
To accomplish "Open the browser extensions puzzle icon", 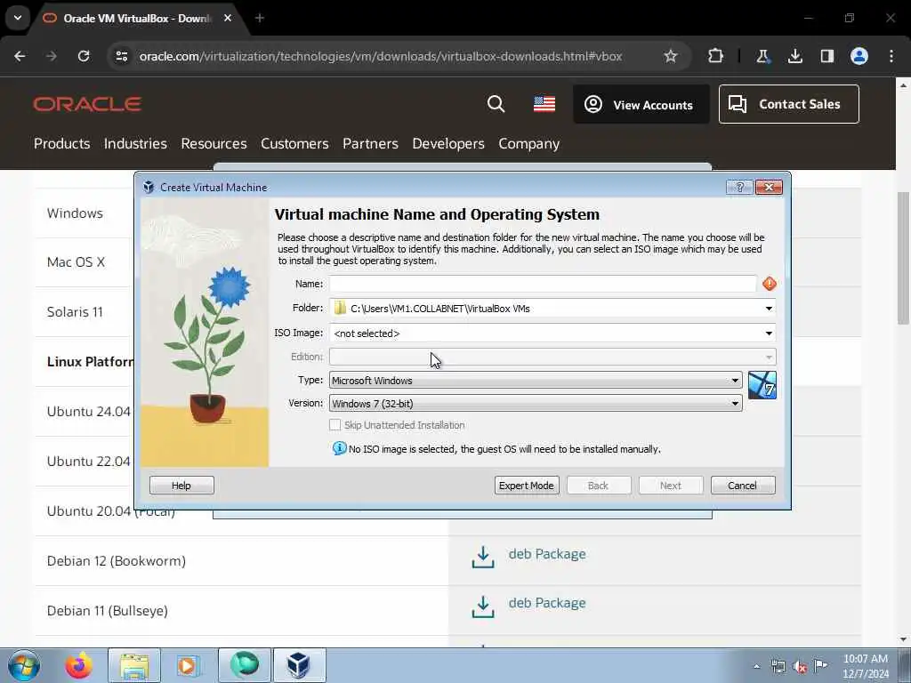I will click(716, 56).
